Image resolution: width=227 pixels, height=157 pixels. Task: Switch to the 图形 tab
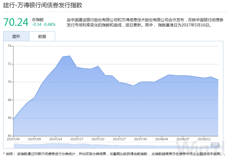click(16, 36)
